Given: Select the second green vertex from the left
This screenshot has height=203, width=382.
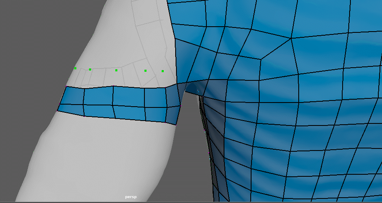Looking at the screenshot, I should tap(90, 69).
